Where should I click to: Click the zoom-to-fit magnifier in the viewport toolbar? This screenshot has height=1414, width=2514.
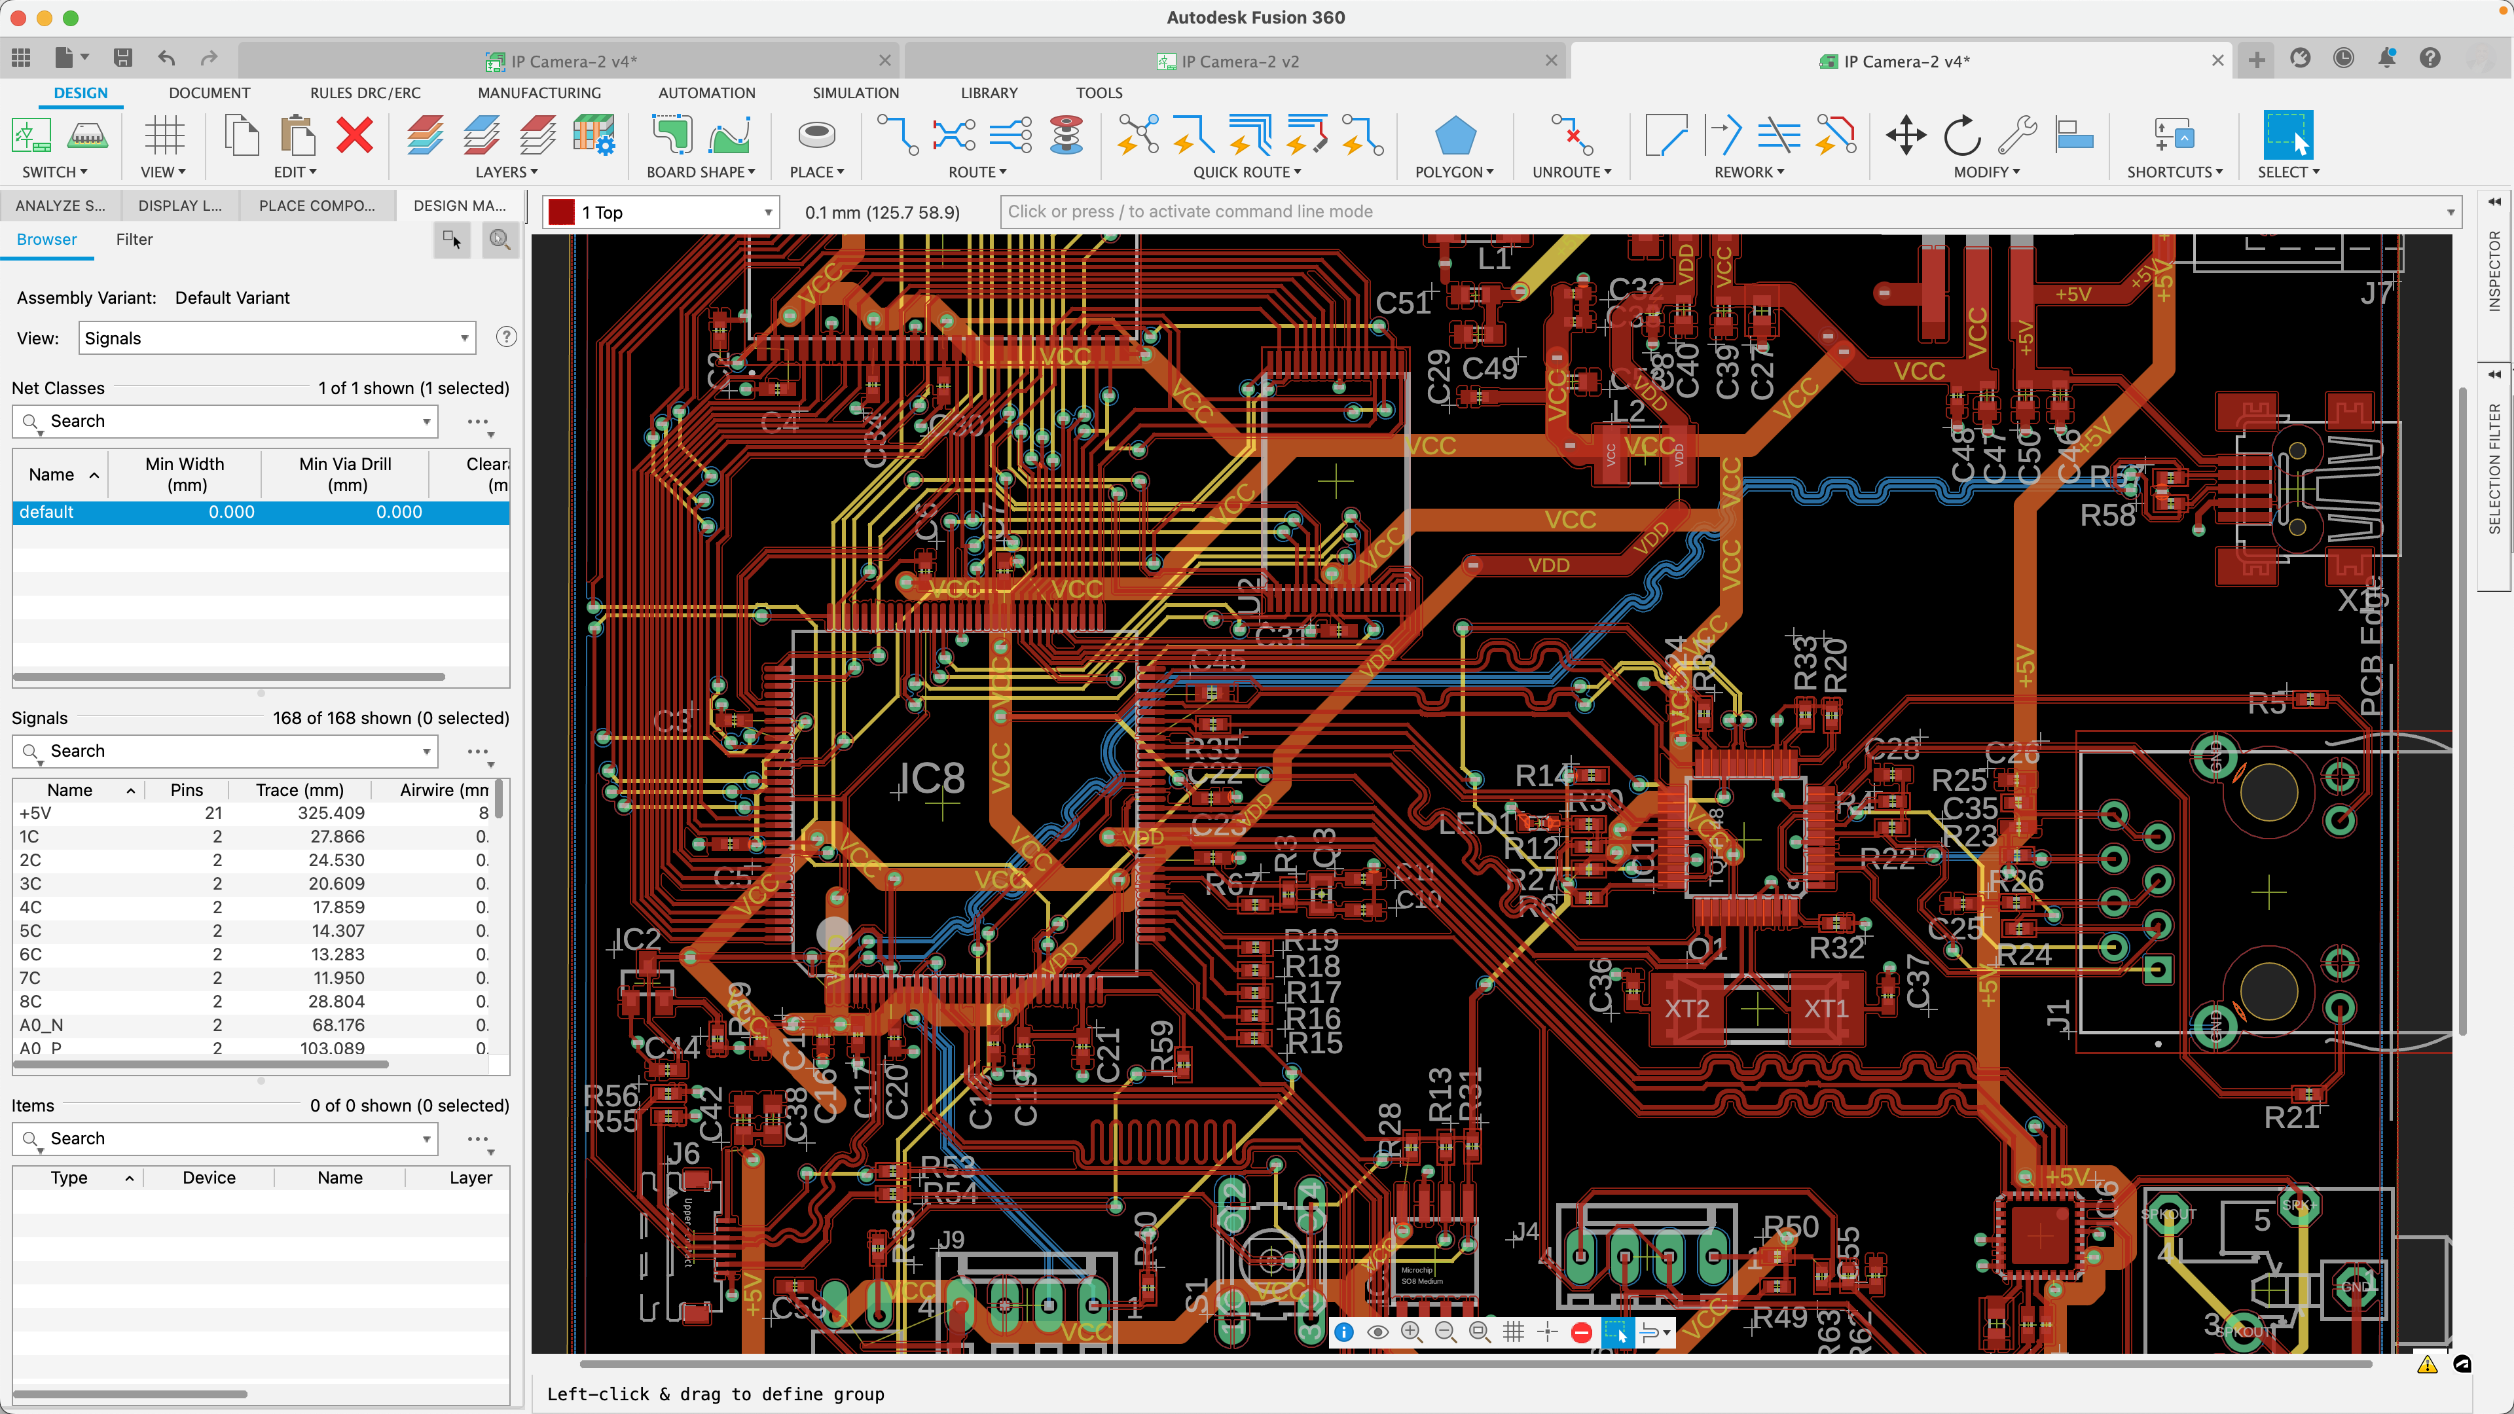[x=1480, y=1331]
